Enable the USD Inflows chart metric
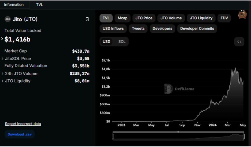The height and width of the screenshot is (147, 251). [x=113, y=29]
